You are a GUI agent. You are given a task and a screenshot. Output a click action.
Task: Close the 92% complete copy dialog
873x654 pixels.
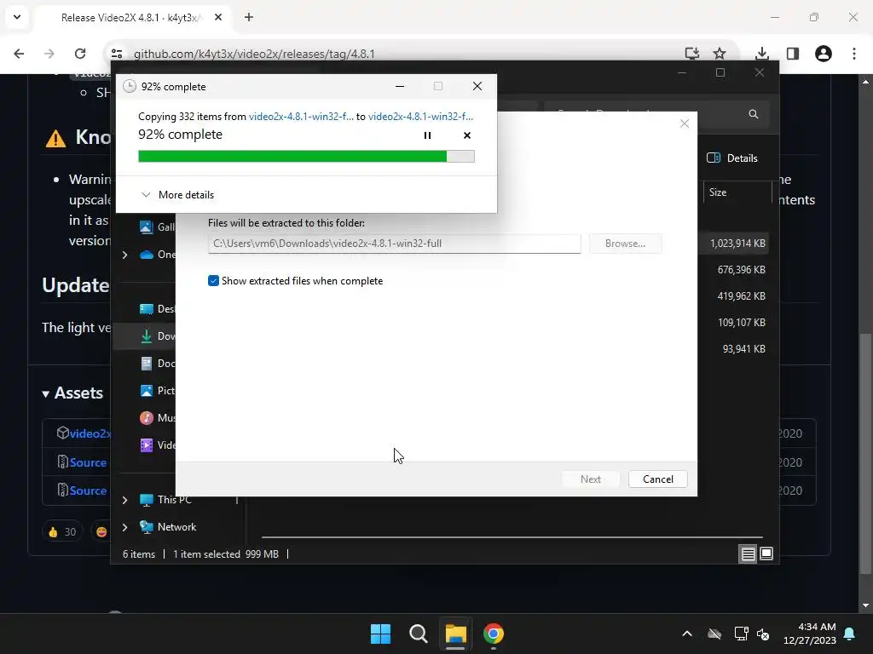click(x=477, y=86)
